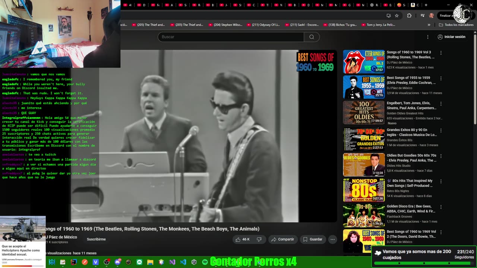Screen dimensions: 477x268
Task: Switch to the browser tab labeled Fe
Action: 155,5
